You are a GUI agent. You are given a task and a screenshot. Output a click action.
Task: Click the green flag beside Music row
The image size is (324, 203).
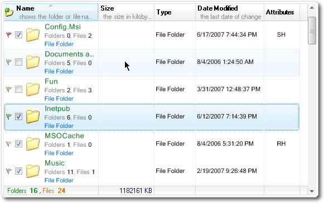[9, 171]
